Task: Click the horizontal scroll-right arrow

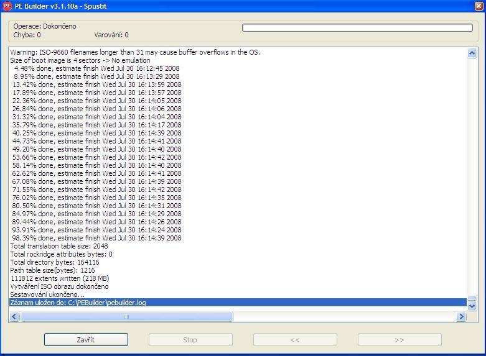Action: pos(462,316)
